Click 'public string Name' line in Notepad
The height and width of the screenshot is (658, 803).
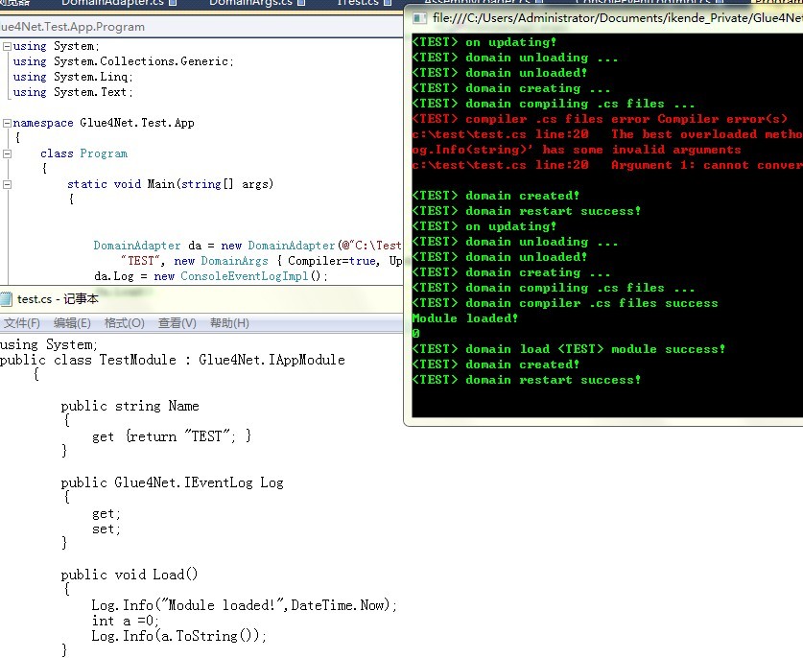[130, 406]
